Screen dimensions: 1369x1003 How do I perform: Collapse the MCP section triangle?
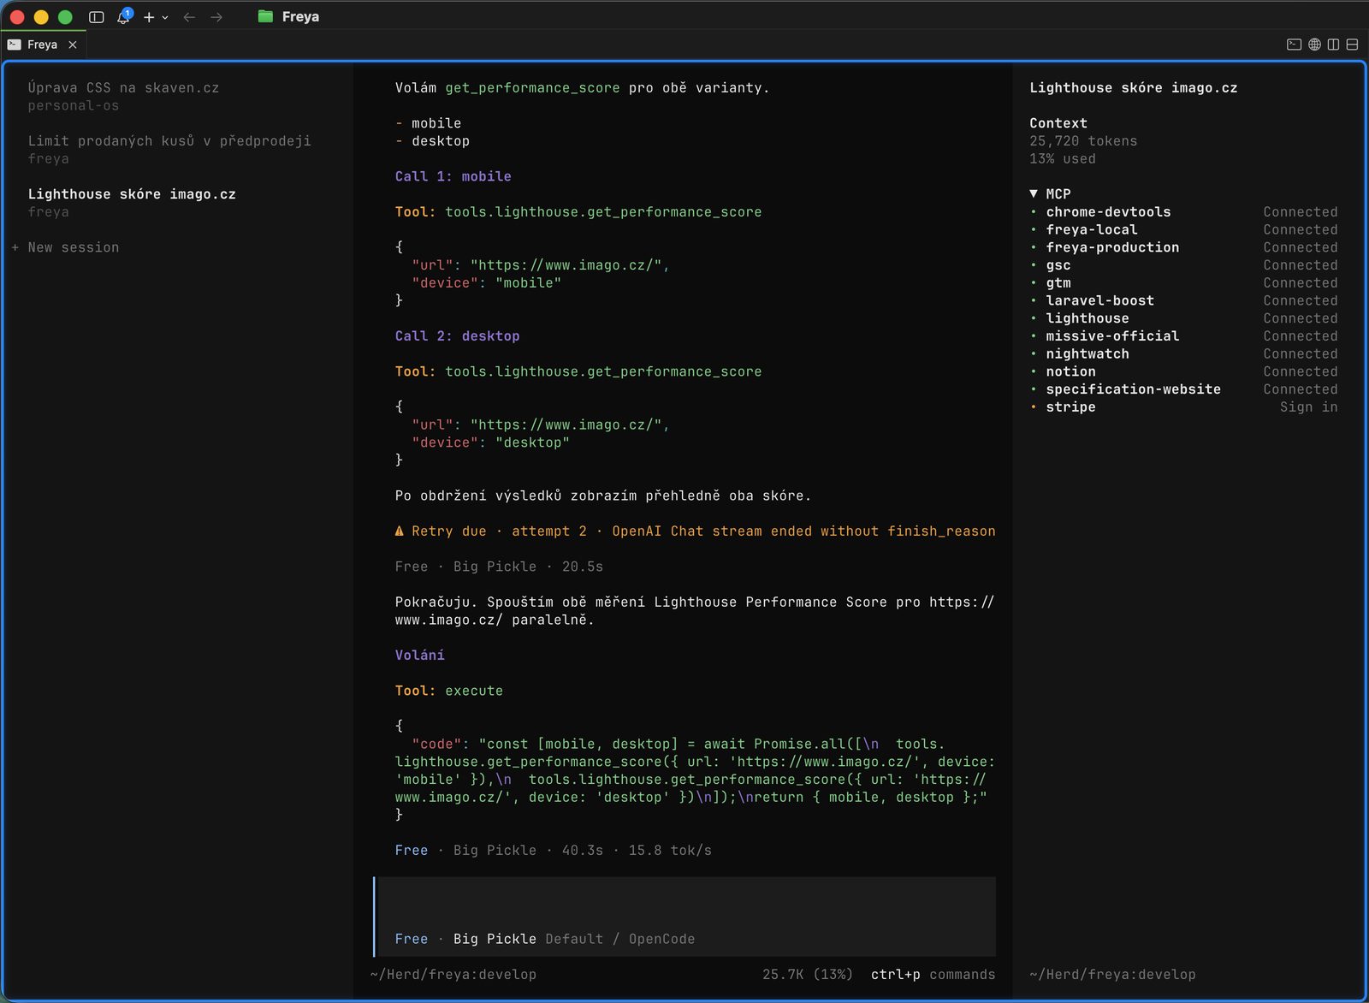pos(1034,194)
